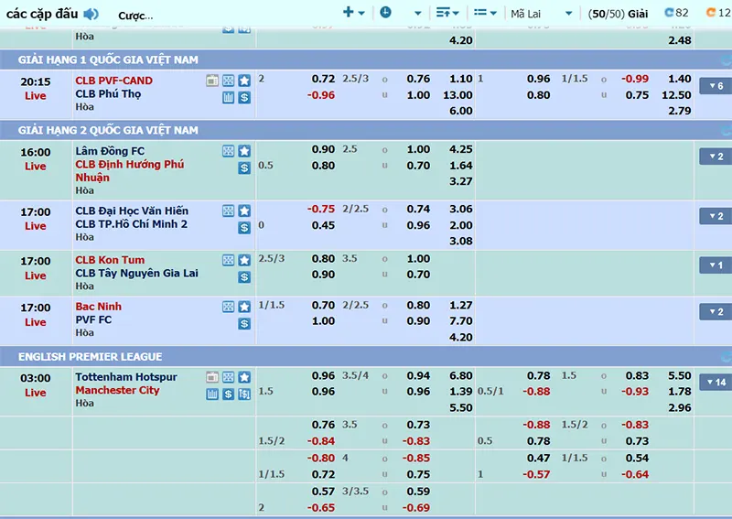Open the pitch tracker icon for Tottenham Hotspur match

tap(228, 377)
